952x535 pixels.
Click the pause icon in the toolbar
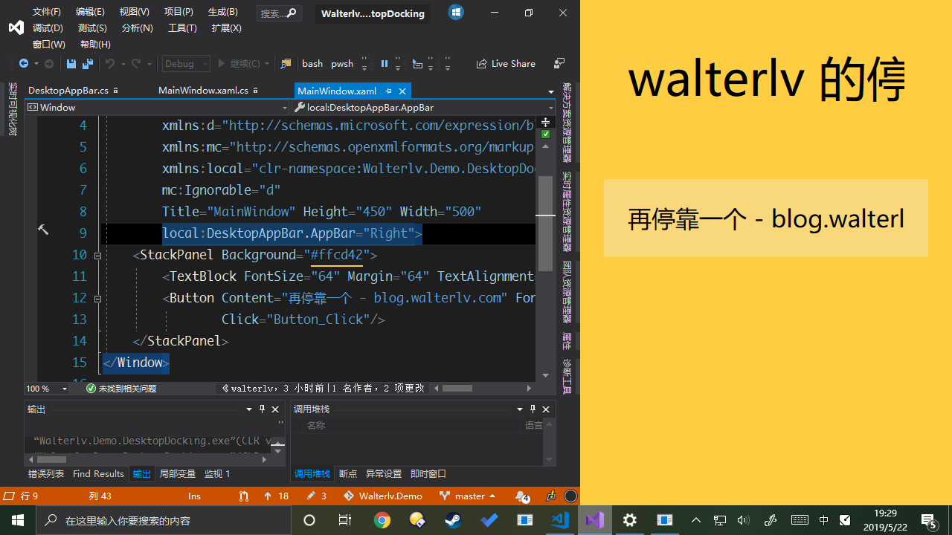(x=384, y=64)
